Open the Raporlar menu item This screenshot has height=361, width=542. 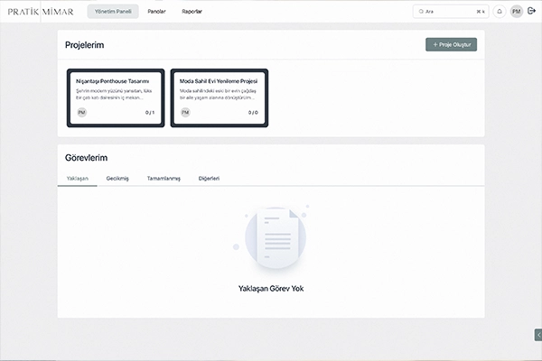[192, 12]
